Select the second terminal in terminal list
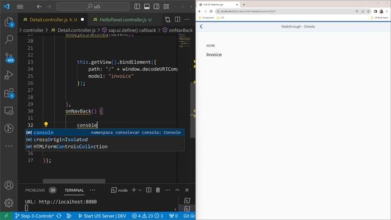391x220 pixels. tap(187, 208)
